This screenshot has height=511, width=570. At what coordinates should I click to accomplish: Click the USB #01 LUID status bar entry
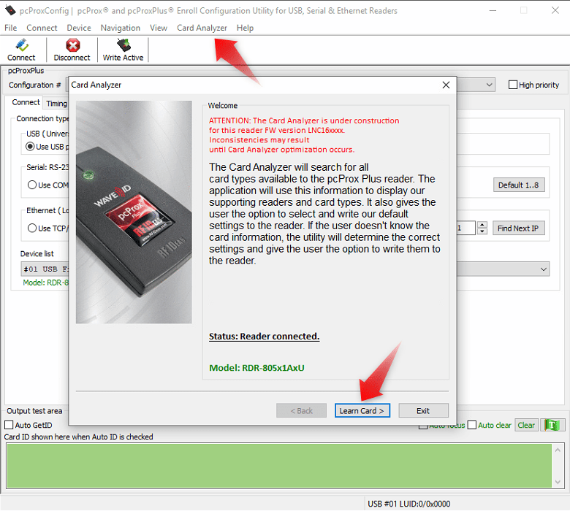(409, 504)
